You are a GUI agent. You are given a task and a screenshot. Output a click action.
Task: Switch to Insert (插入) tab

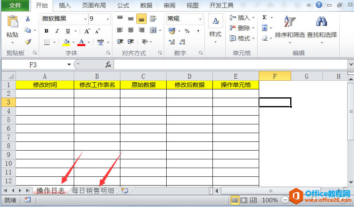[65, 6]
